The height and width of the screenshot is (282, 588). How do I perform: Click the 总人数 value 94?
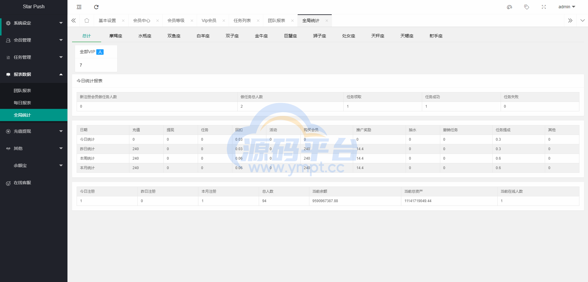264,201
